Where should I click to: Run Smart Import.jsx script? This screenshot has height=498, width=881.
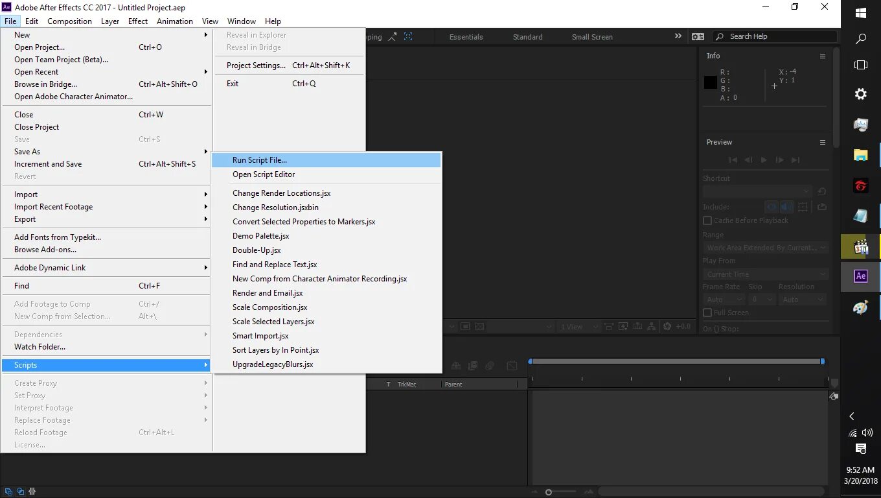326,336
